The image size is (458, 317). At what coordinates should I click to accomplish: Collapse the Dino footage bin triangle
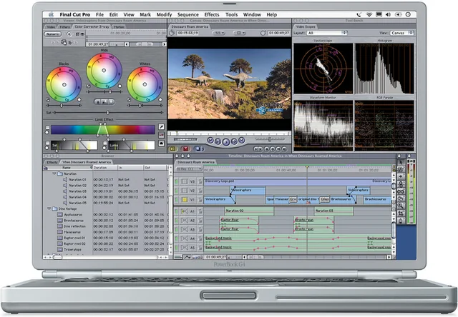49,208
